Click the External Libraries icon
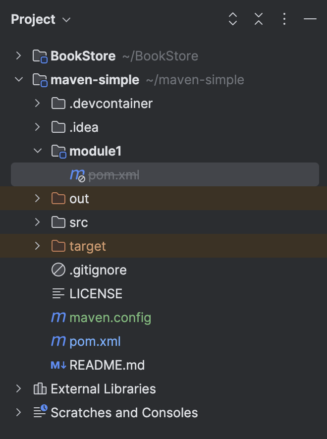The image size is (327, 439). click(40, 388)
